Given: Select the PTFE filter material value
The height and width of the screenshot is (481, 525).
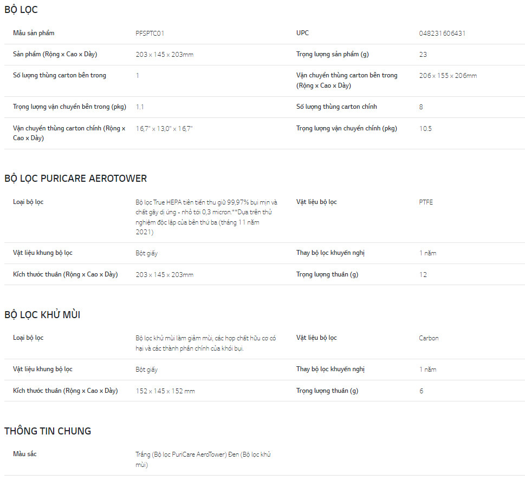Looking at the screenshot, I should pyautogui.click(x=426, y=202).
